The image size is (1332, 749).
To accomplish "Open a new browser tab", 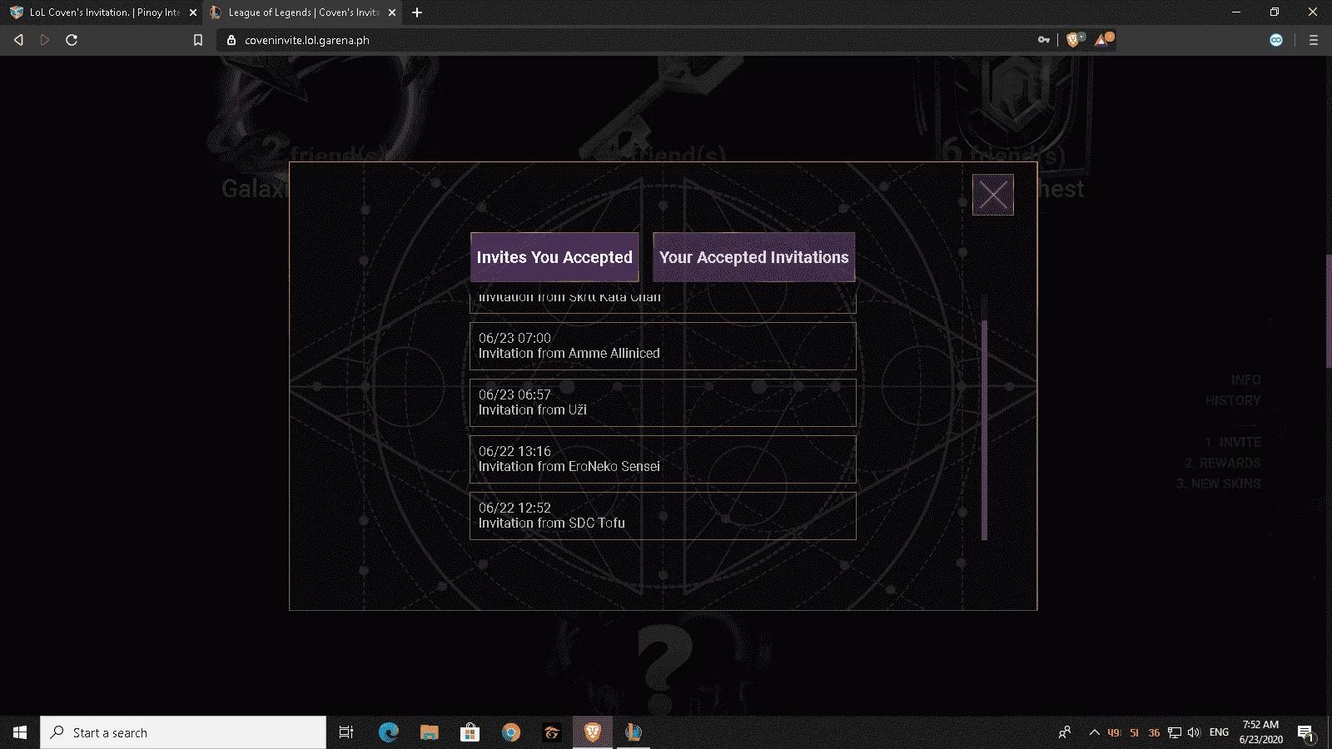I will click(417, 12).
